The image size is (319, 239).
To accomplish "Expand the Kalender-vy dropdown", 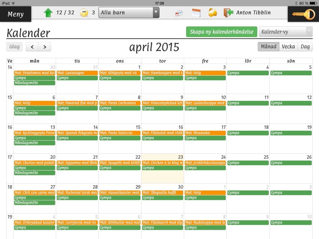I will click(285, 32).
